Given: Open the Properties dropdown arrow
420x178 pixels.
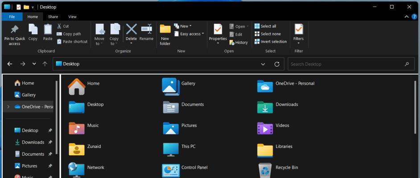Looking at the screenshot, I should coord(218,43).
